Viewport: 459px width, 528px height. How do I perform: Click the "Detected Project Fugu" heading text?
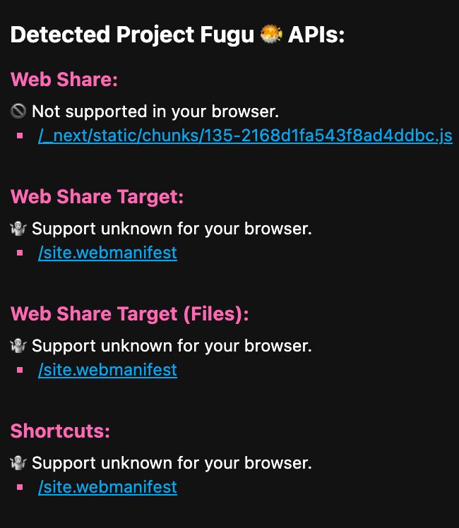(x=132, y=35)
